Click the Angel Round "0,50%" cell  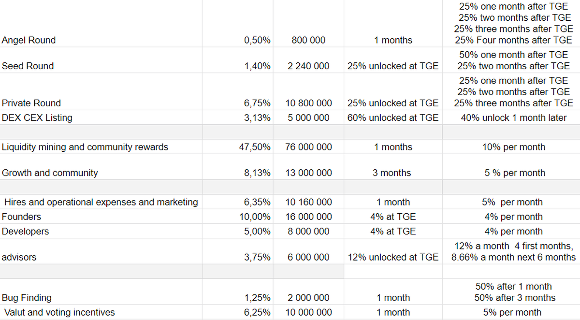[257, 41]
